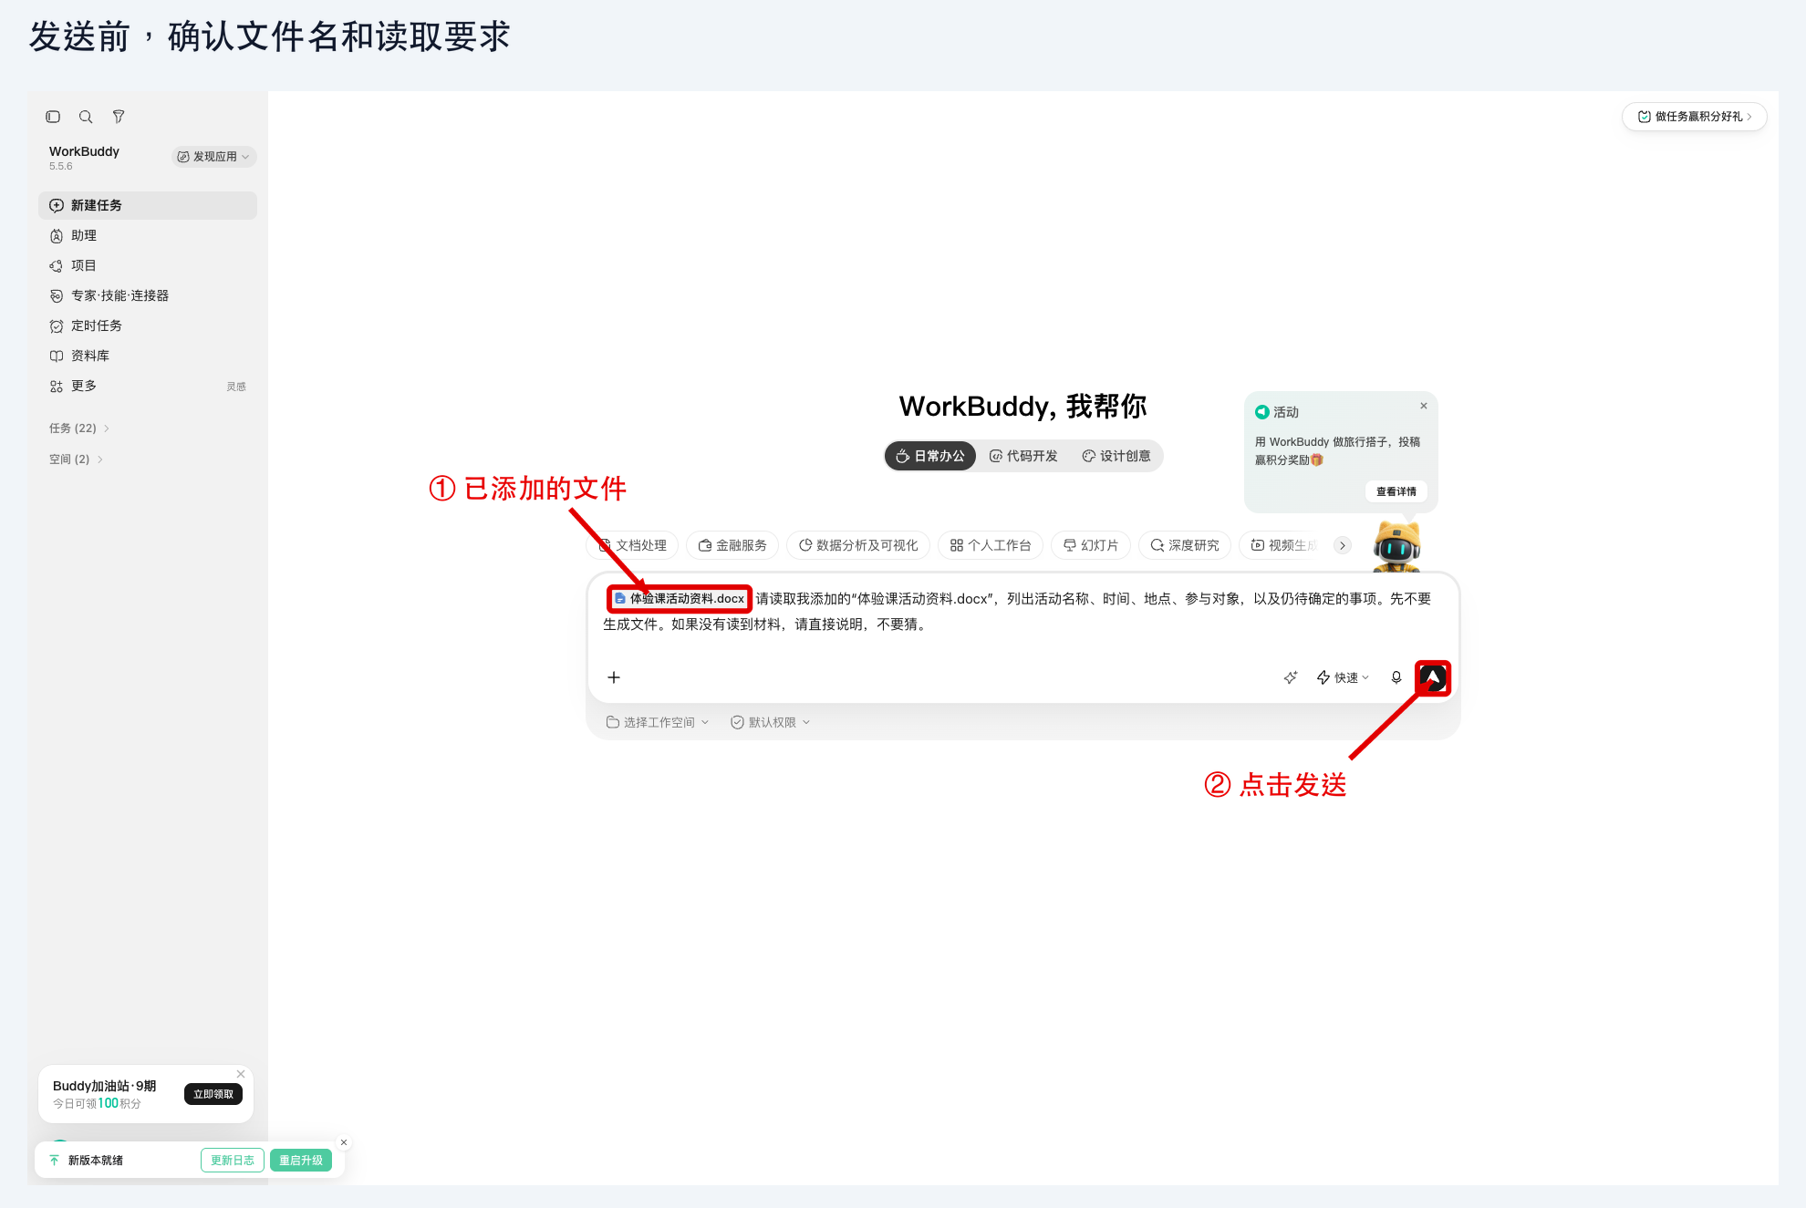Select the 深度研究 chip
Image resolution: width=1806 pixels, height=1208 pixels.
1185,545
